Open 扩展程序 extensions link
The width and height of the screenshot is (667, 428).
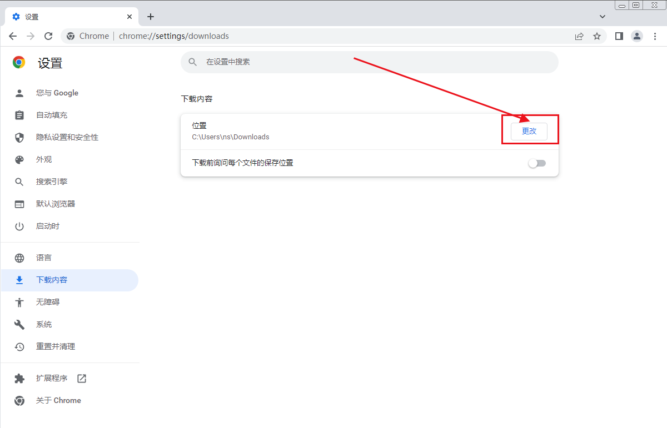[69, 378]
